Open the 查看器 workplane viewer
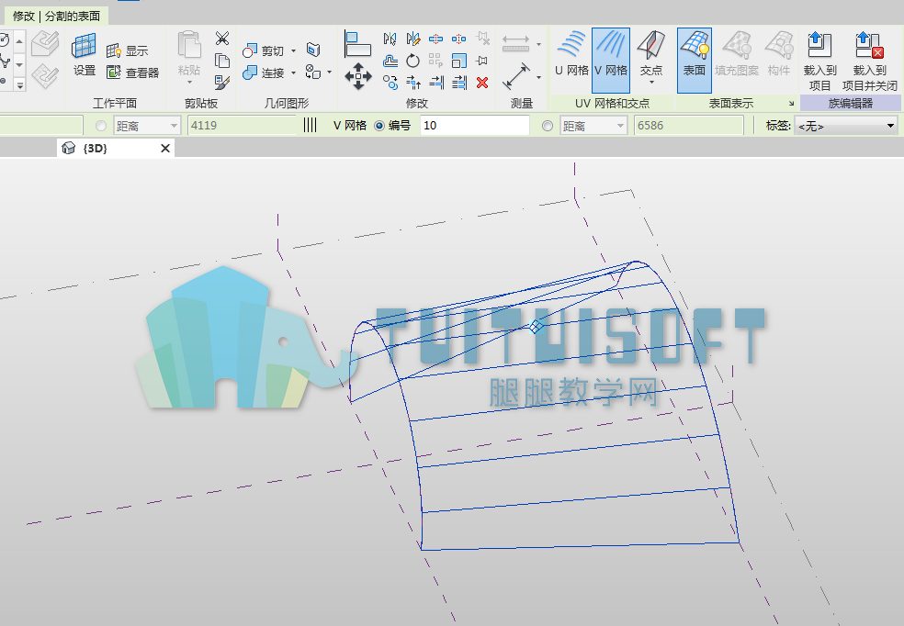The image size is (904, 626). tap(132, 73)
